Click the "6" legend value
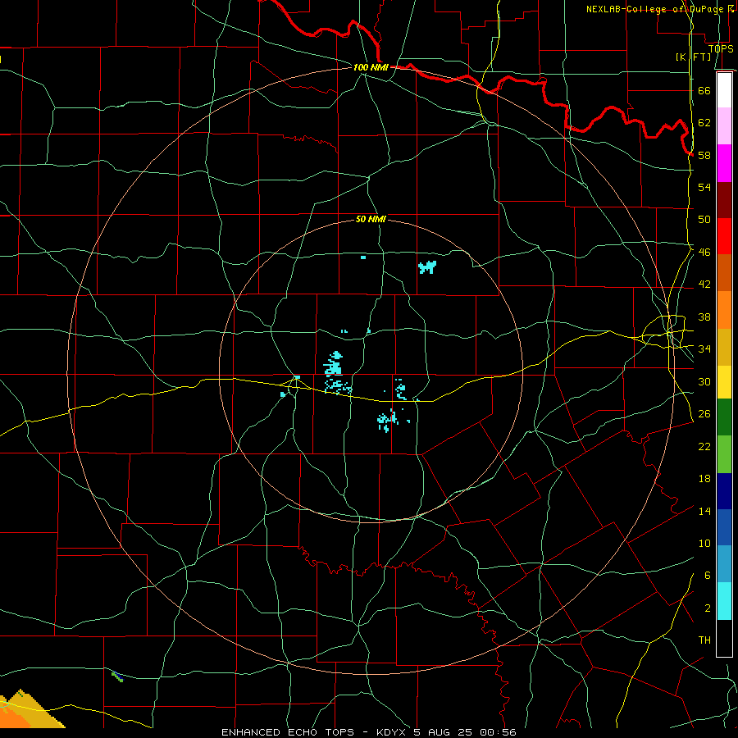 (x=708, y=576)
